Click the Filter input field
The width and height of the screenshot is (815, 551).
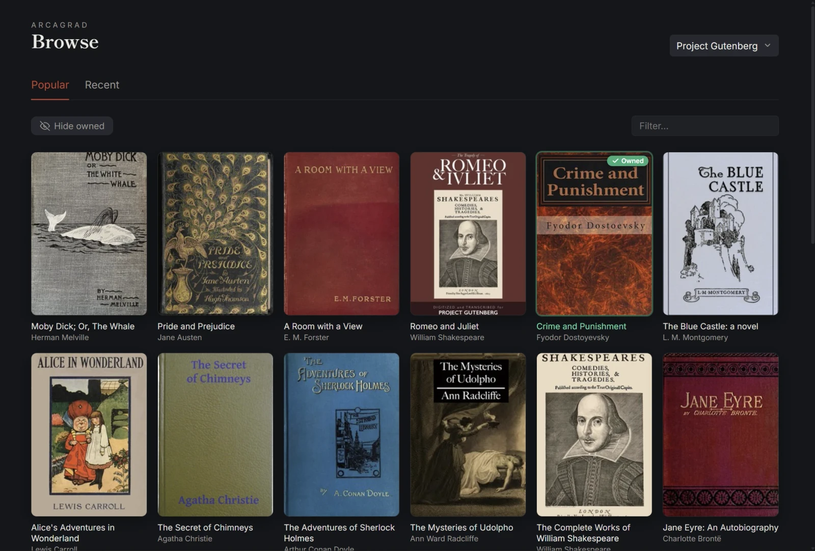coord(705,126)
